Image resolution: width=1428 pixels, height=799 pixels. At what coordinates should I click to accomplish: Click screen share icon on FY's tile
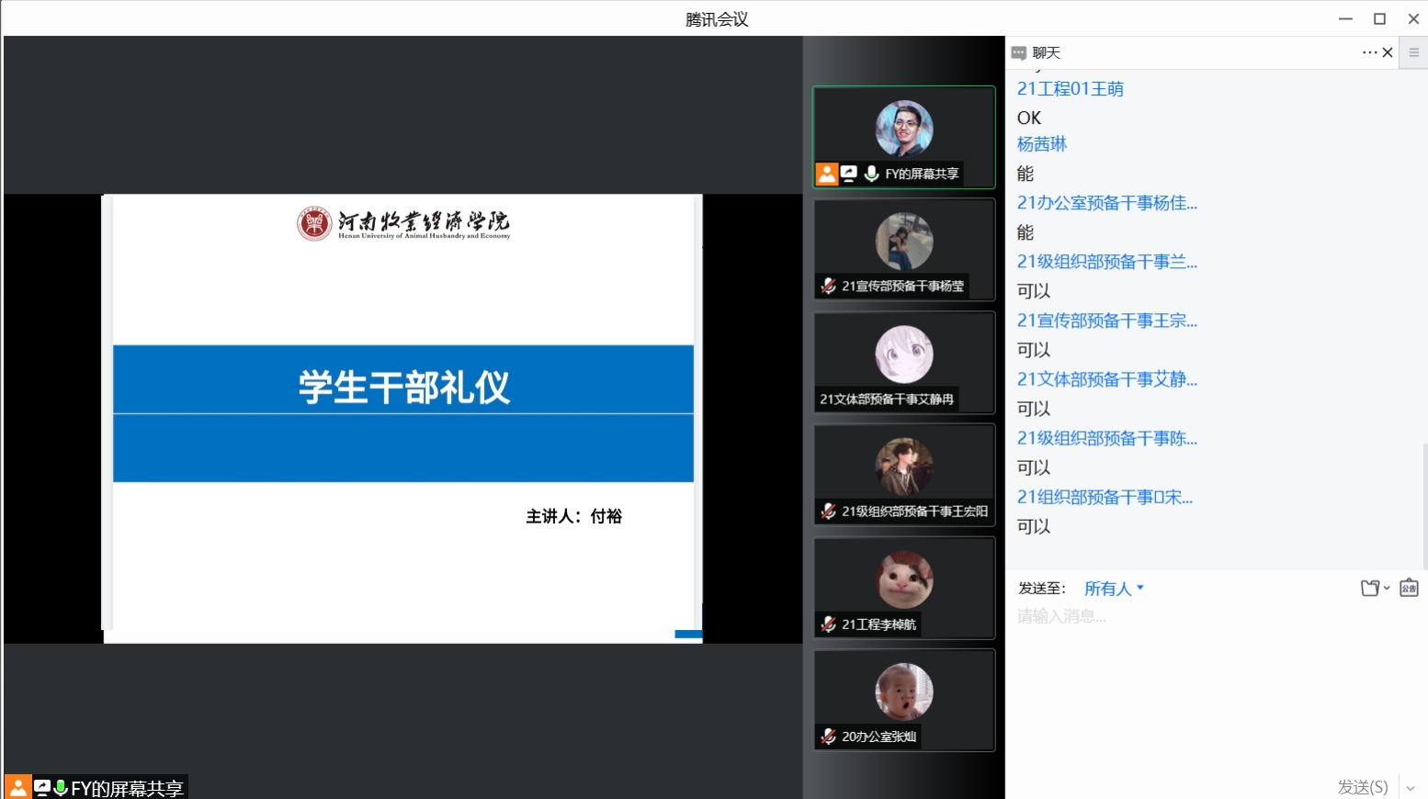[x=849, y=174]
